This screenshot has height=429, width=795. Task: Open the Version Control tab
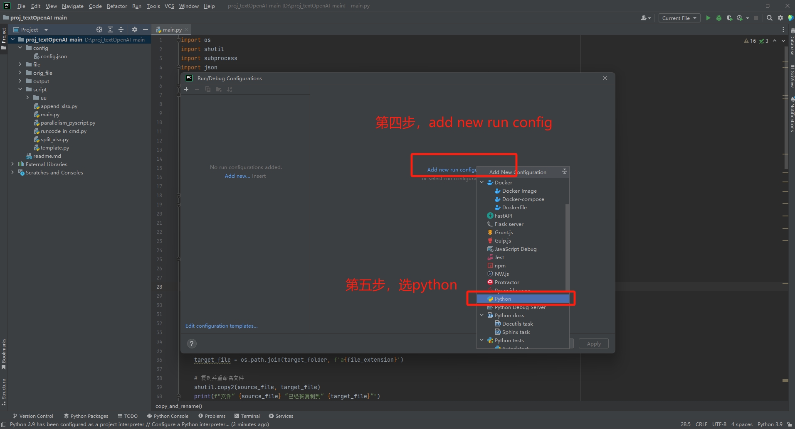(33, 416)
